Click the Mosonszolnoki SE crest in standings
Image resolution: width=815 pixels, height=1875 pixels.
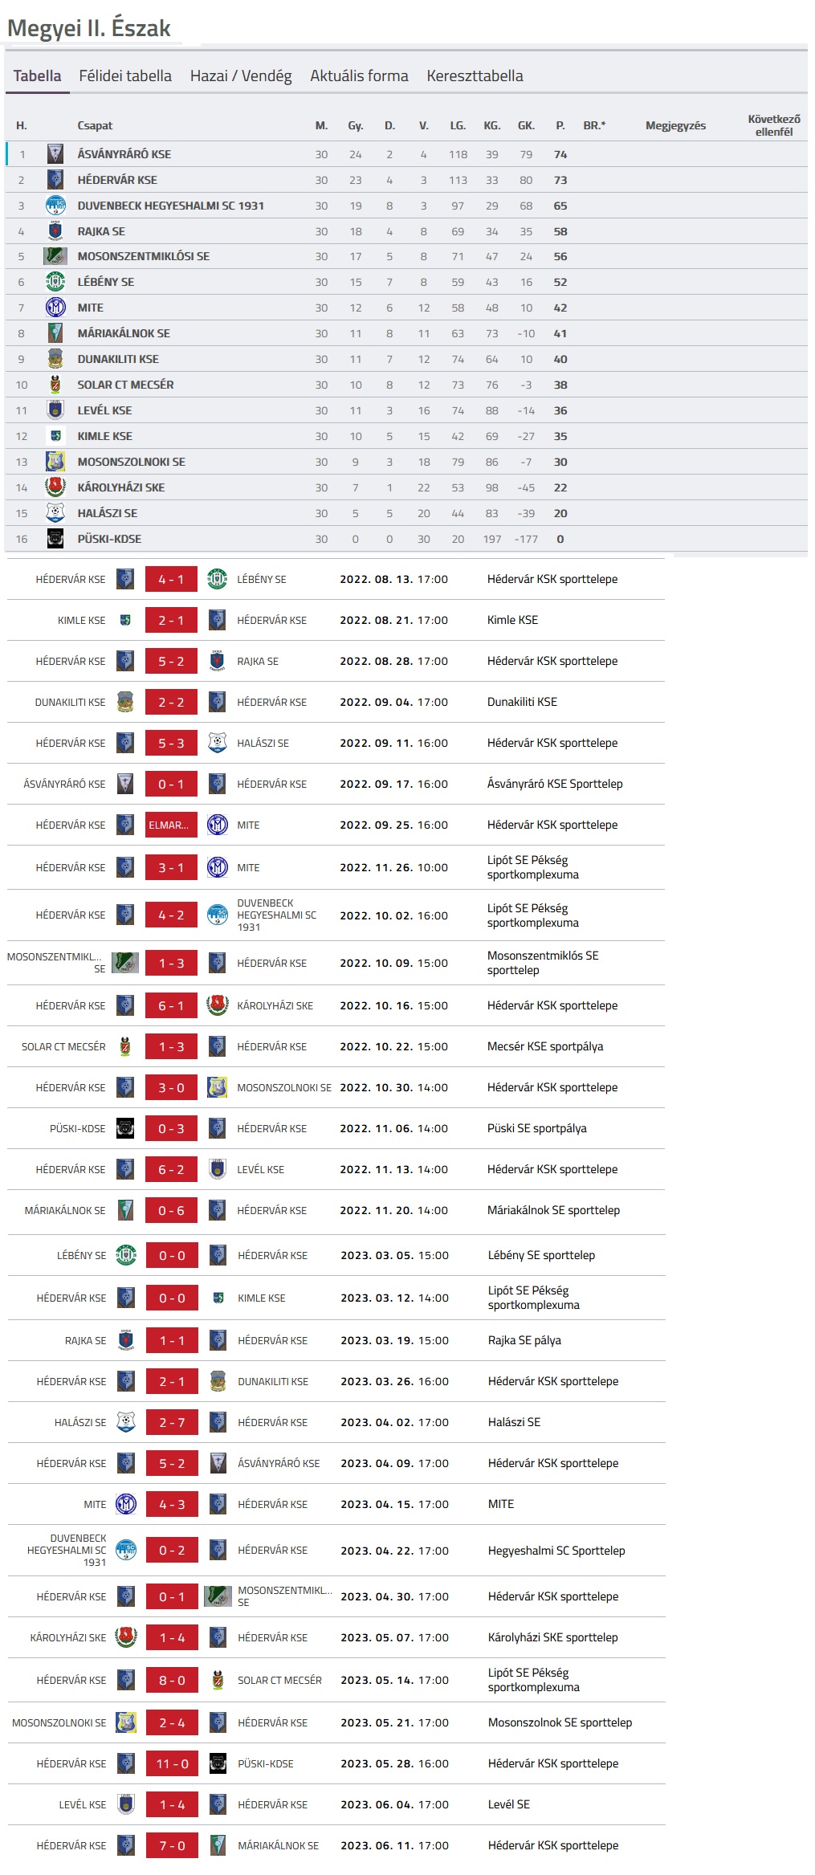point(55,462)
